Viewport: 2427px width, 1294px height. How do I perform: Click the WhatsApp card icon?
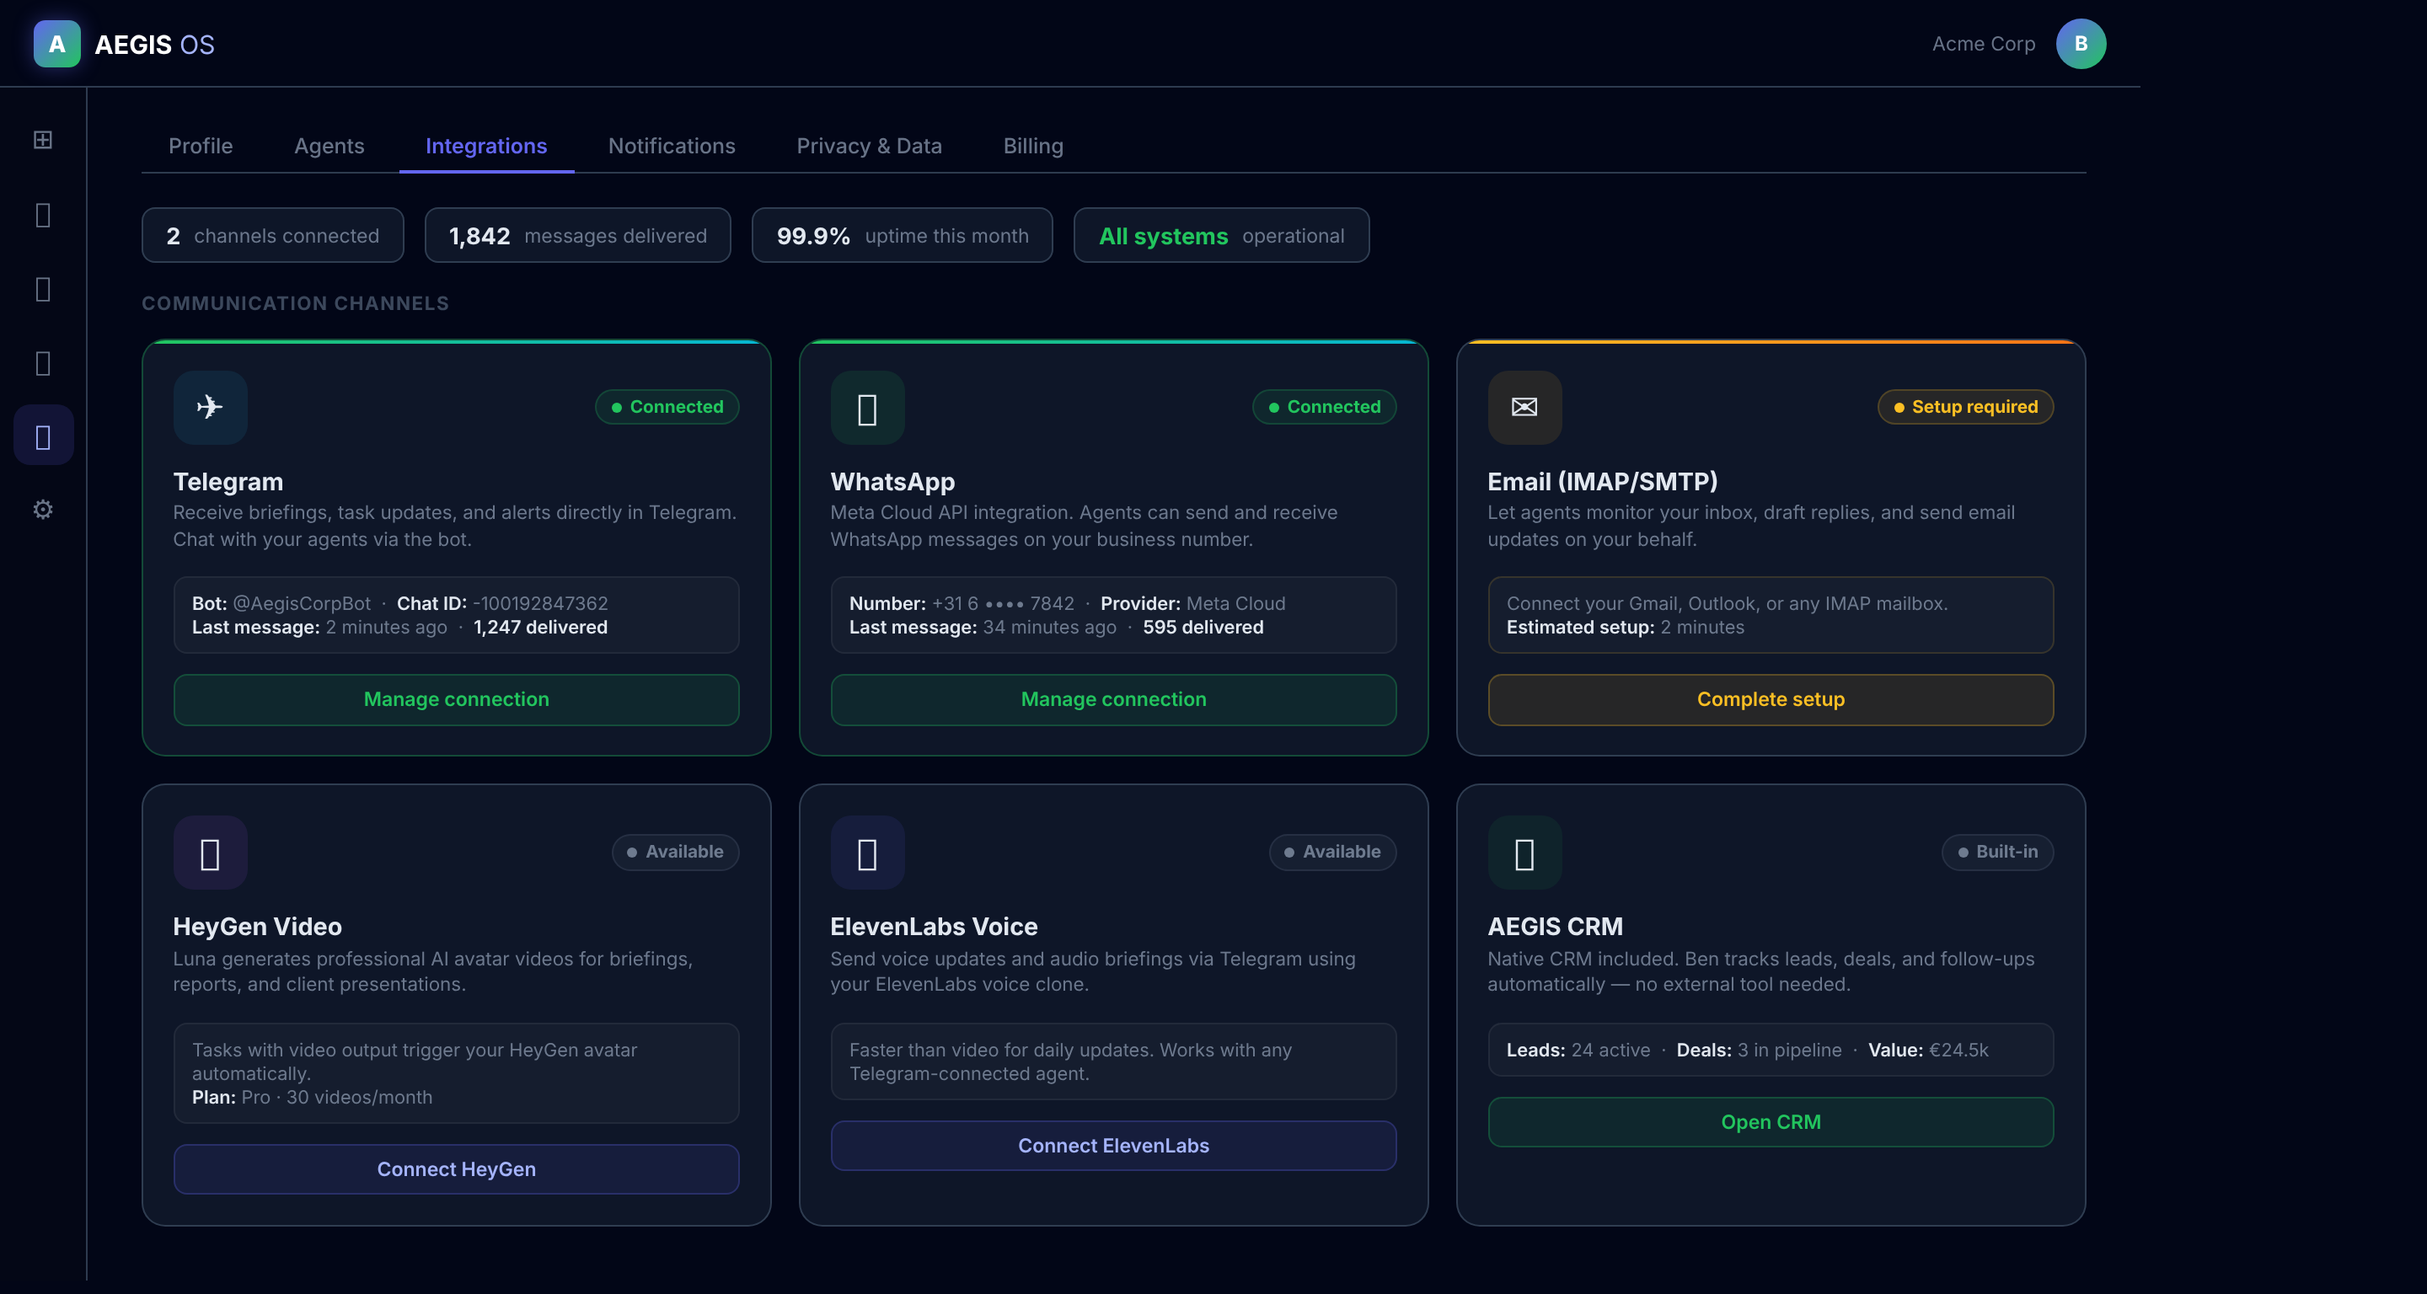pos(867,407)
